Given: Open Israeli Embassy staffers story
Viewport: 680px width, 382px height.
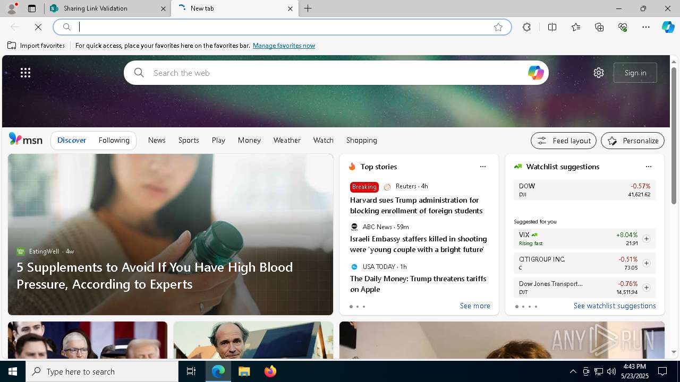Looking at the screenshot, I should tap(418, 244).
